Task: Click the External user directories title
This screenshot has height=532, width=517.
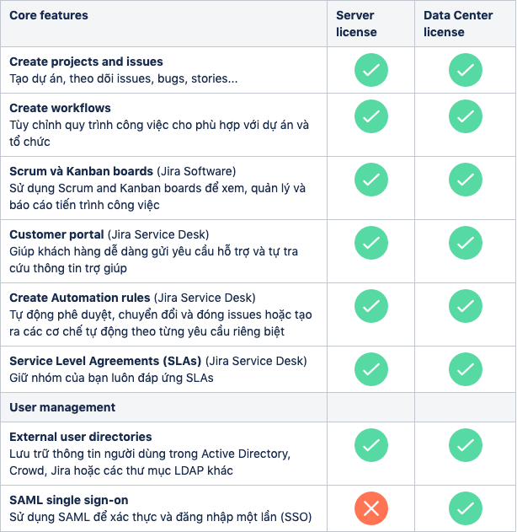Action: (81, 437)
